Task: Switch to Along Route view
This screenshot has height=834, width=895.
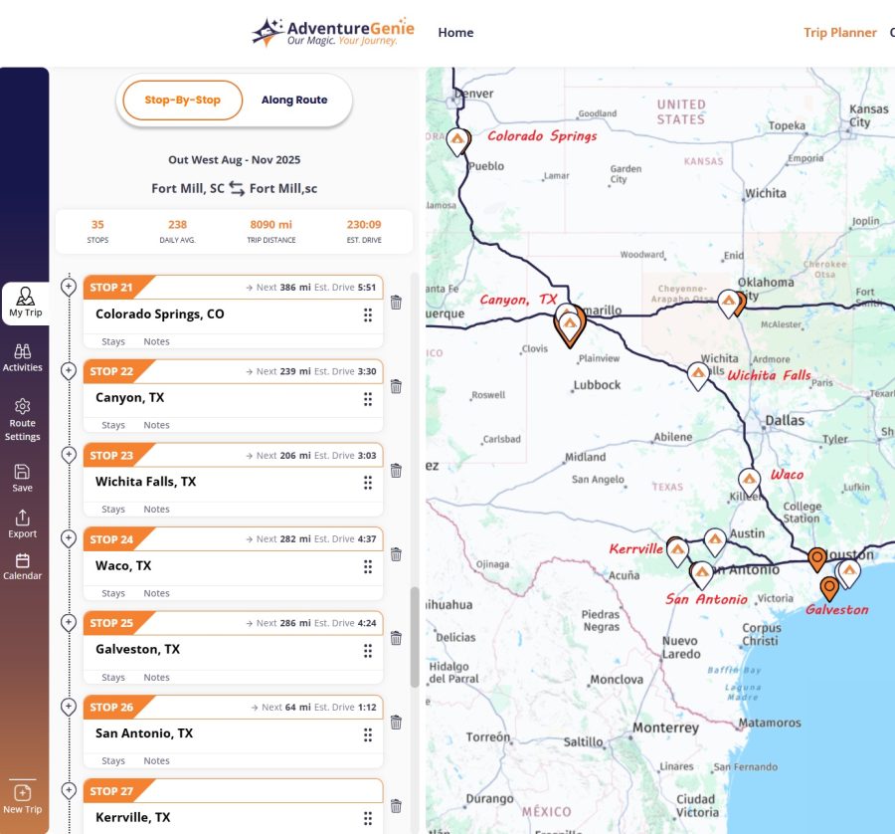Action: pos(294,101)
